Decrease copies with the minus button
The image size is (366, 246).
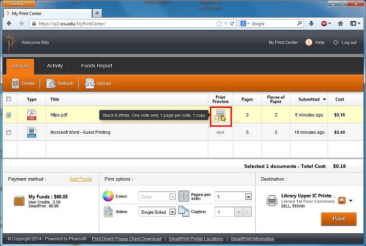coord(247,212)
